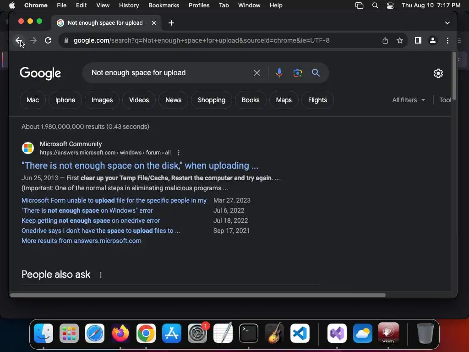The image size is (469, 352).
Task: Launch Firefox from the Dock
Action: pos(120,333)
